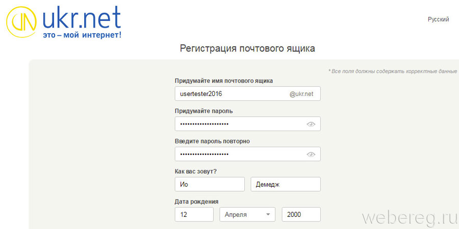Toggle eye icon in repeat password field

click(x=311, y=154)
